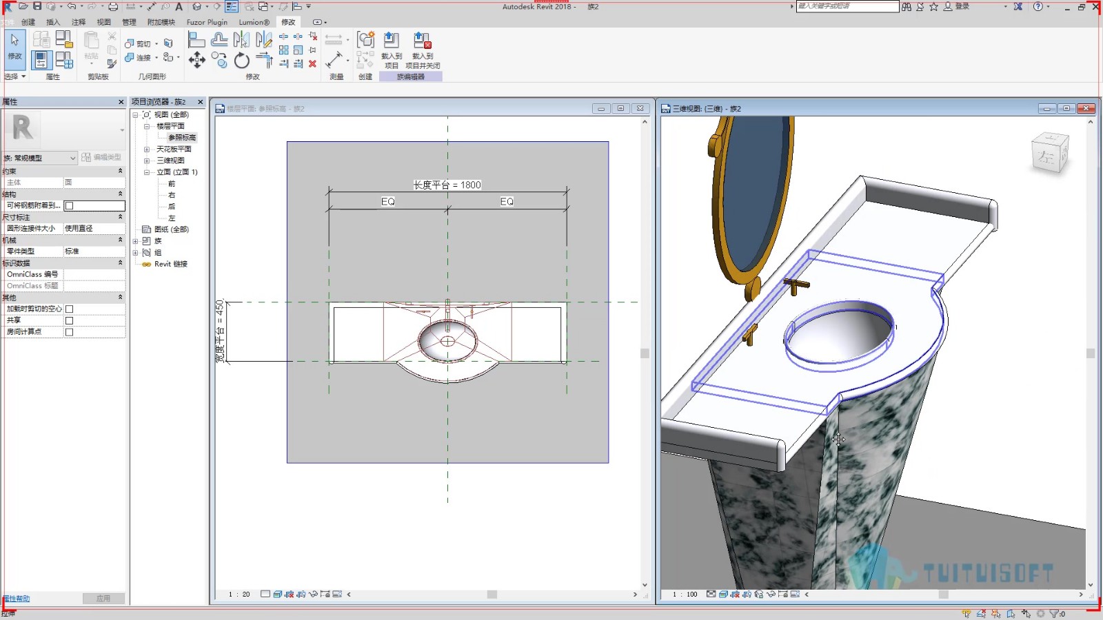Open the 族: 常规模型 type dropdown
Screen dimensions: 1103x620
pyautogui.click(x=39, y=158)
